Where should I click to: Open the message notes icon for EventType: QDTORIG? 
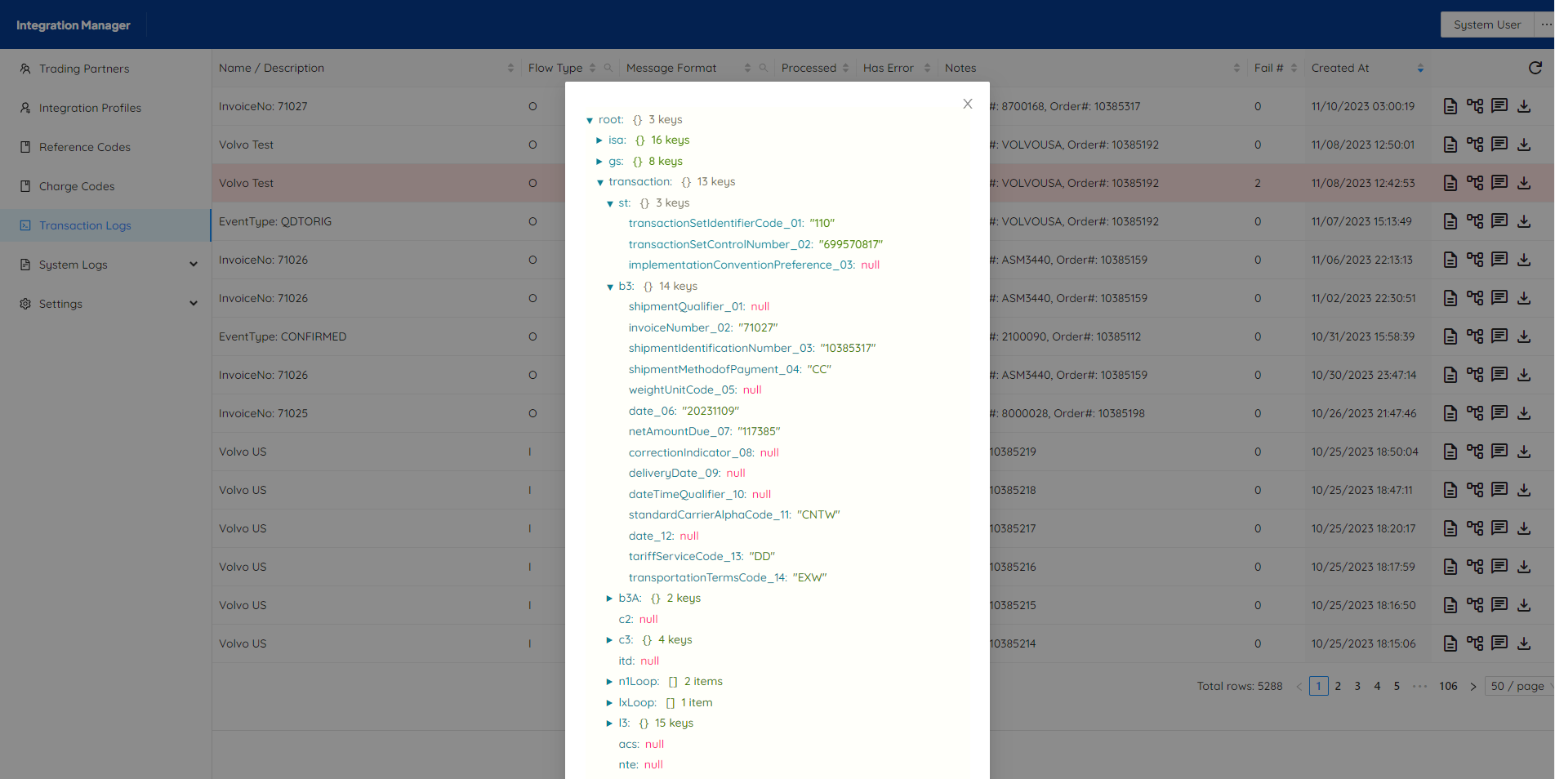[x=1499, y=221]
